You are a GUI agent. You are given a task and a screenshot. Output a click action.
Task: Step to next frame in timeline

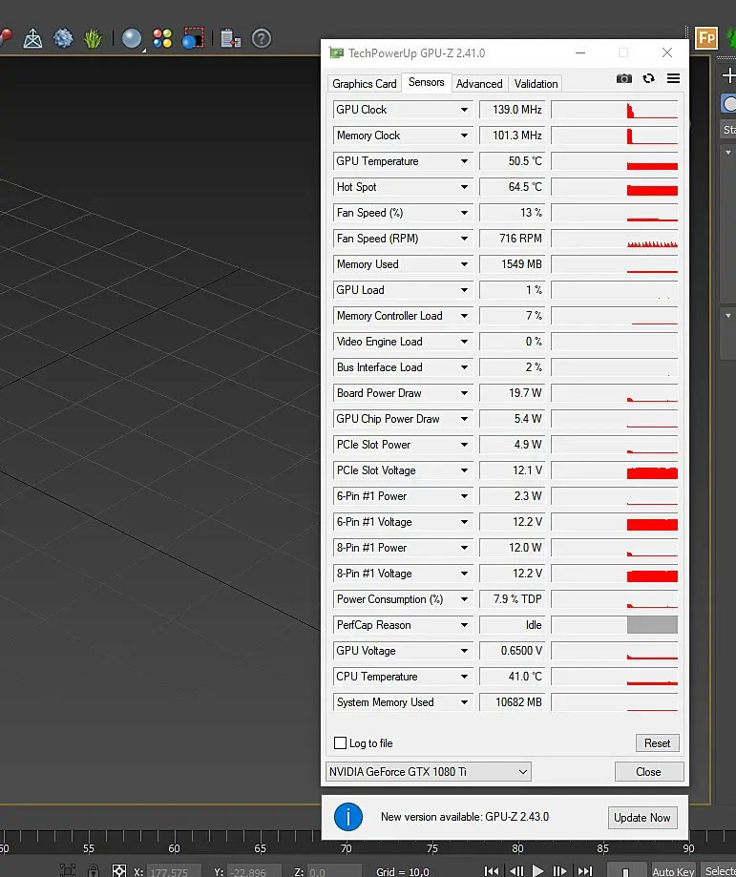pyautogui.click(x=559, y=871)
